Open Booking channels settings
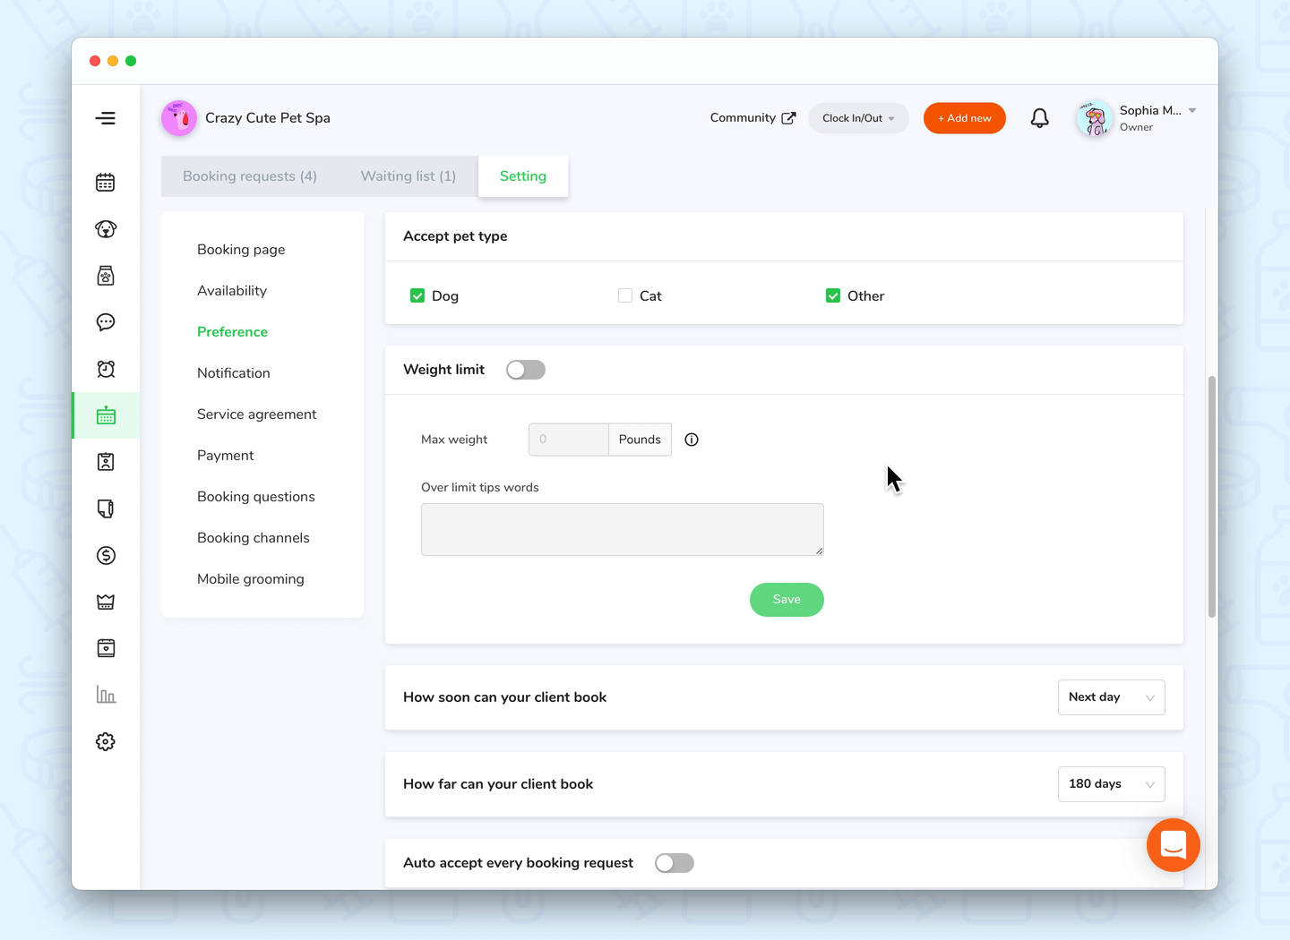This screenshot has width=1290, height=940. 254,538
